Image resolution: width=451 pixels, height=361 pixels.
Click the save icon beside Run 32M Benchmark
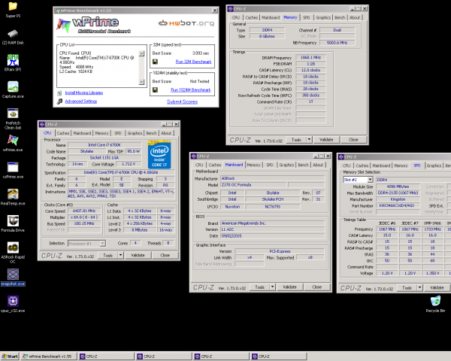tap(155, 62)
